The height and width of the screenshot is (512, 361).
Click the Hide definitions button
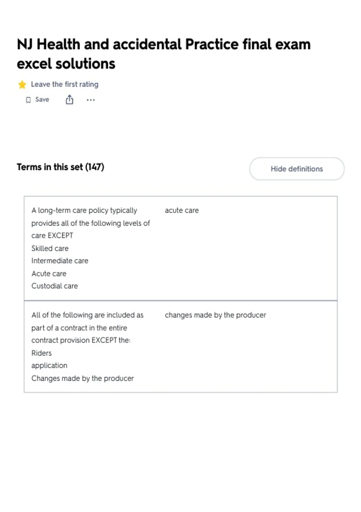click(x=297, y=169)
